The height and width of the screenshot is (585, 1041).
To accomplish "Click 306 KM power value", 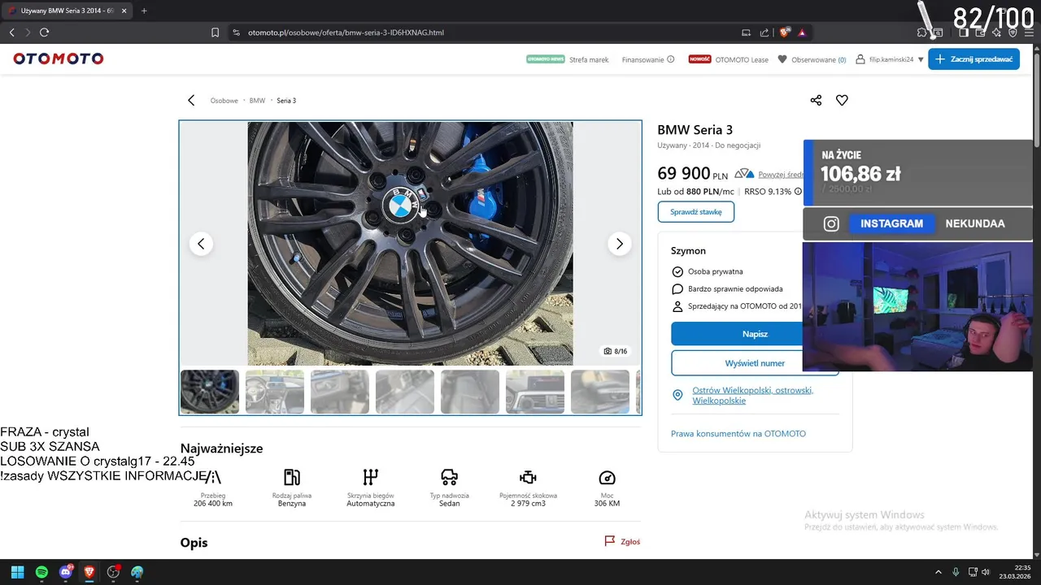I will coord(607,504).
